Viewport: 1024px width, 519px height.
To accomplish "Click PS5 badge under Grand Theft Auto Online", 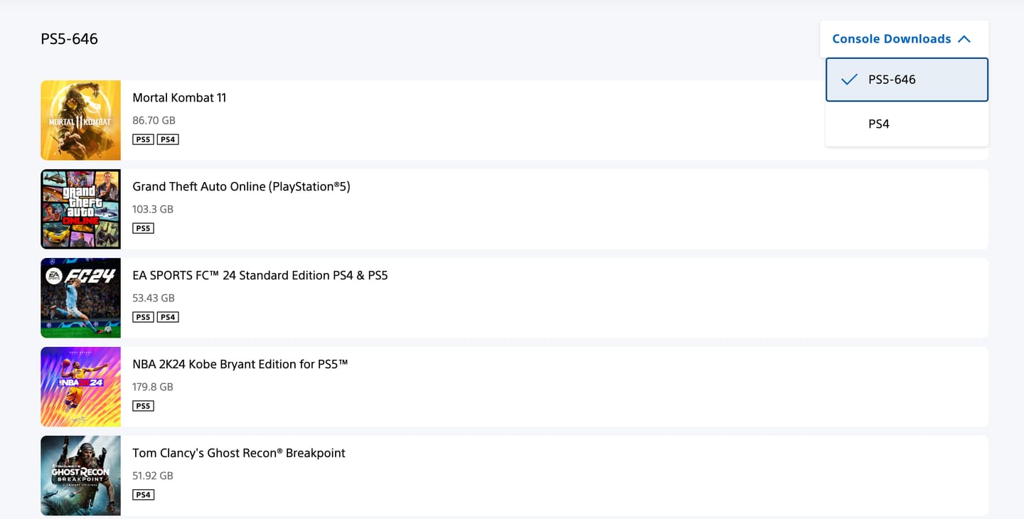I will [143, 228].
